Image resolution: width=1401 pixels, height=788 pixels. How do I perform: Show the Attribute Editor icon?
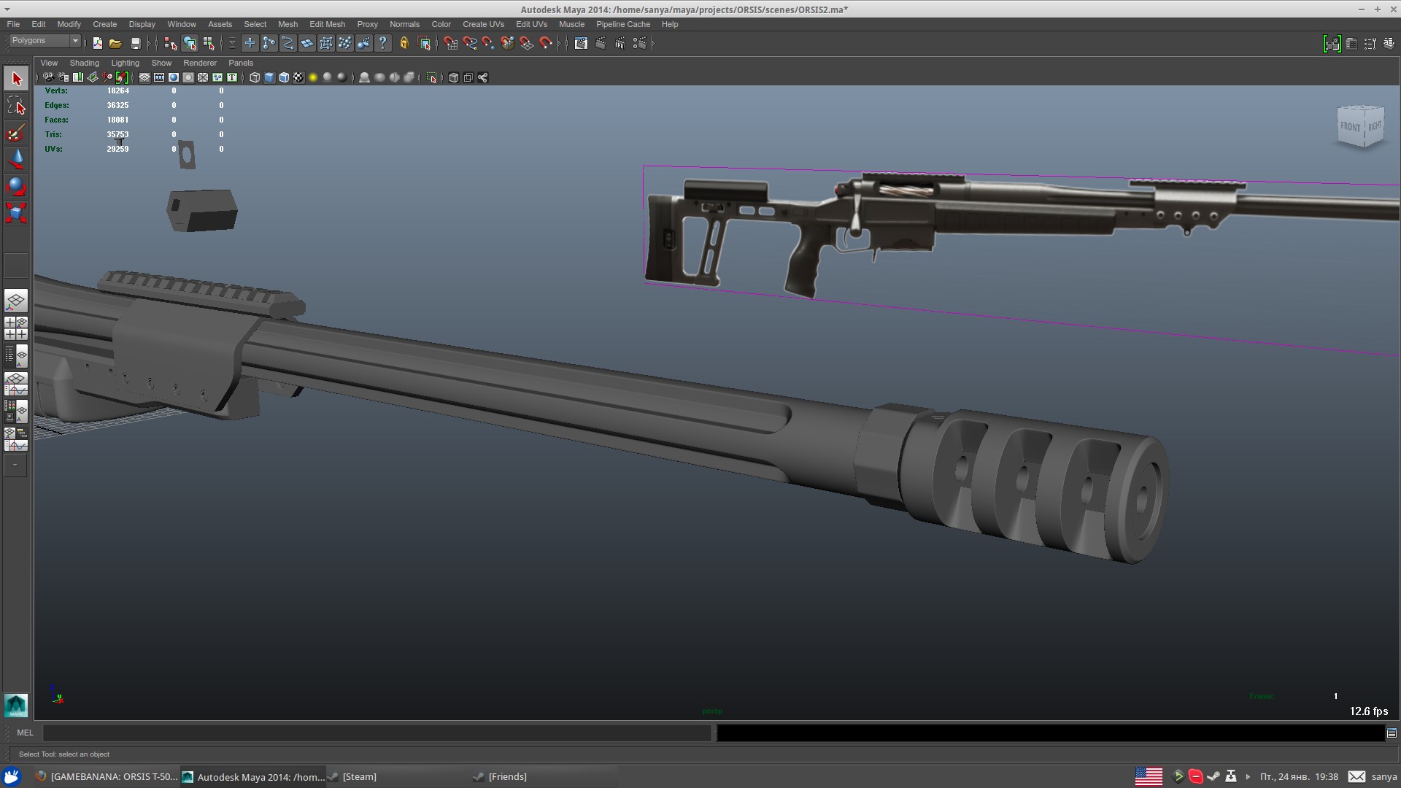click(x=1351, y=43)
